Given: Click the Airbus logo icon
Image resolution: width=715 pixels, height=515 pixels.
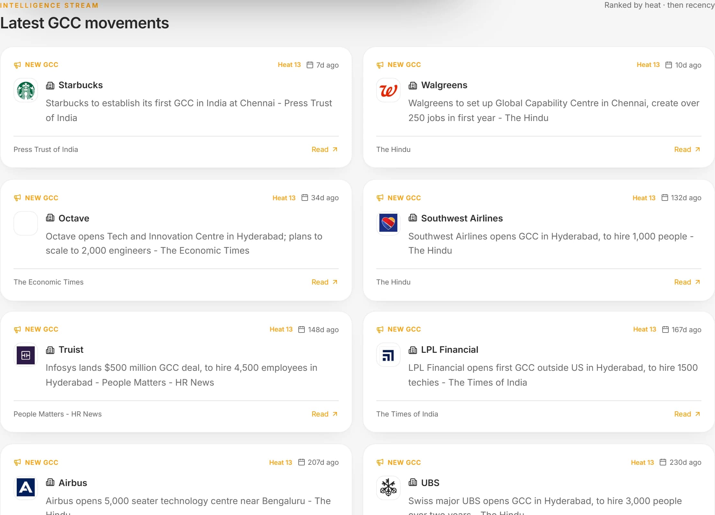Looking at the screenshot, I should click(26, 488).
